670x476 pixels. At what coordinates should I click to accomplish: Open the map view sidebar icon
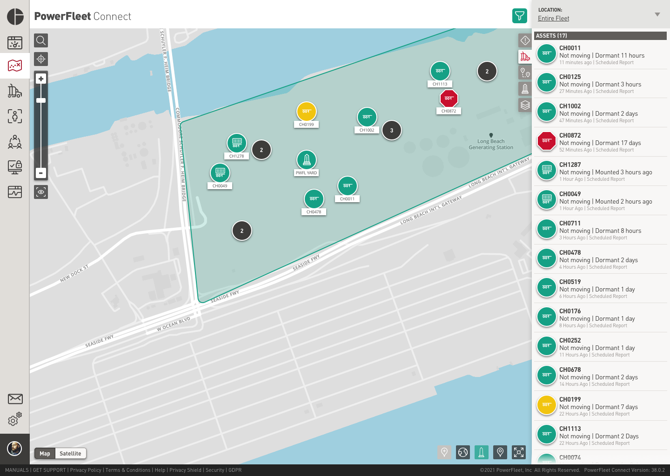[15, 66]
